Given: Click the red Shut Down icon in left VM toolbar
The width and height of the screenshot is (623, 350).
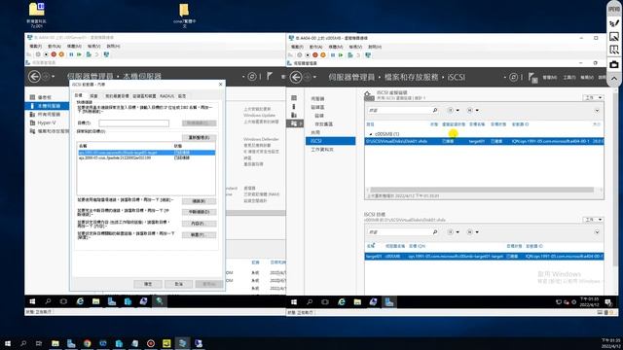Looking at the screenshot, I should coord(54,54).
